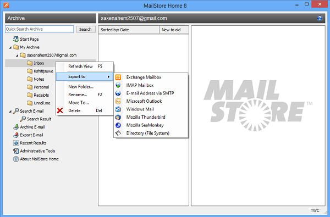Image resolution: width=330 pixels, height=217 pixels.
Task: Collapse the Search E-mail tree node
Action: [10, 112]
